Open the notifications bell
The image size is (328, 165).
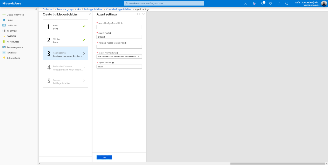pos(262,4)
